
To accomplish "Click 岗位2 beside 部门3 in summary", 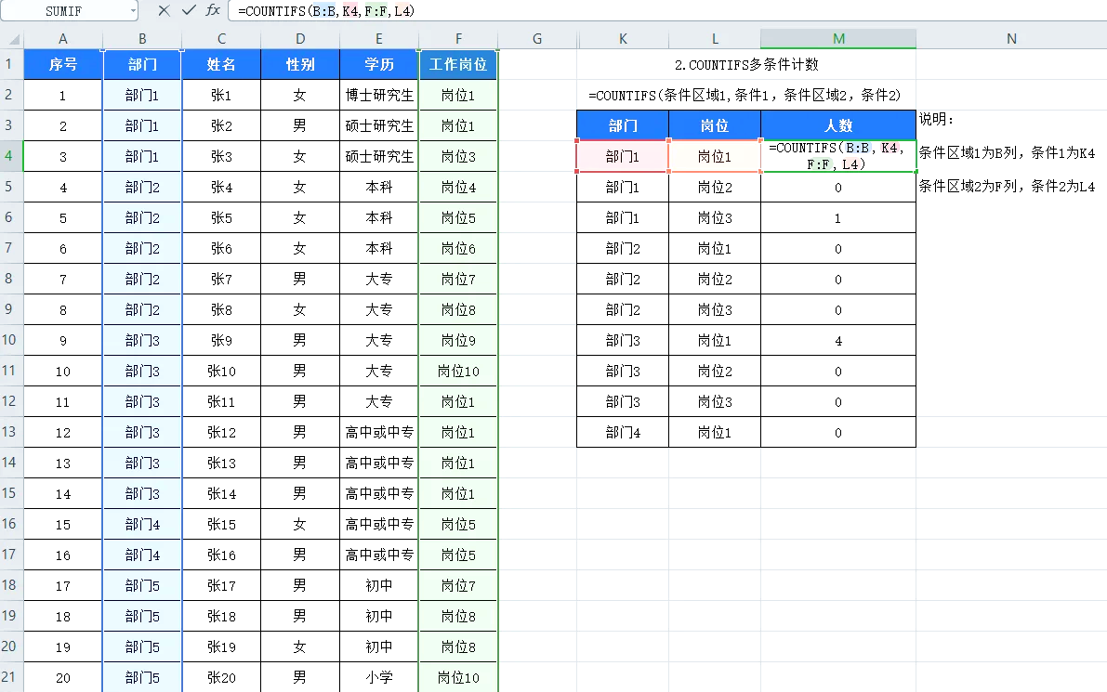I will coord(715,371).
